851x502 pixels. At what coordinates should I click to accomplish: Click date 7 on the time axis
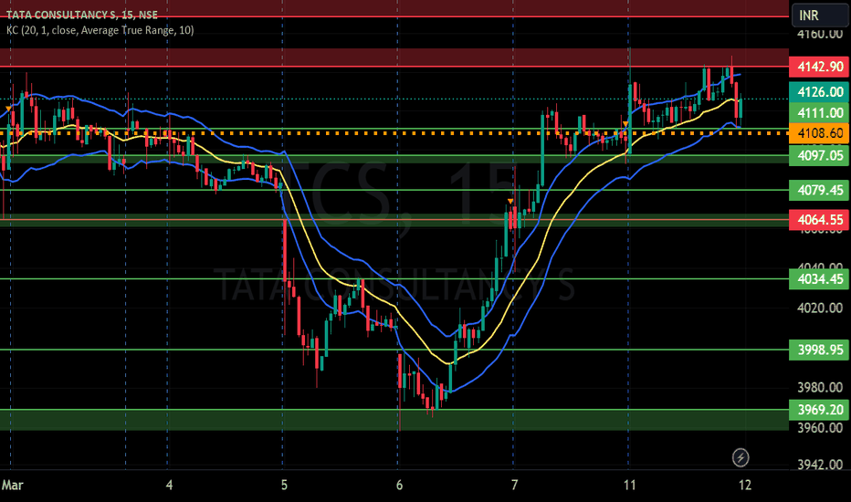[x=514, y=485]
